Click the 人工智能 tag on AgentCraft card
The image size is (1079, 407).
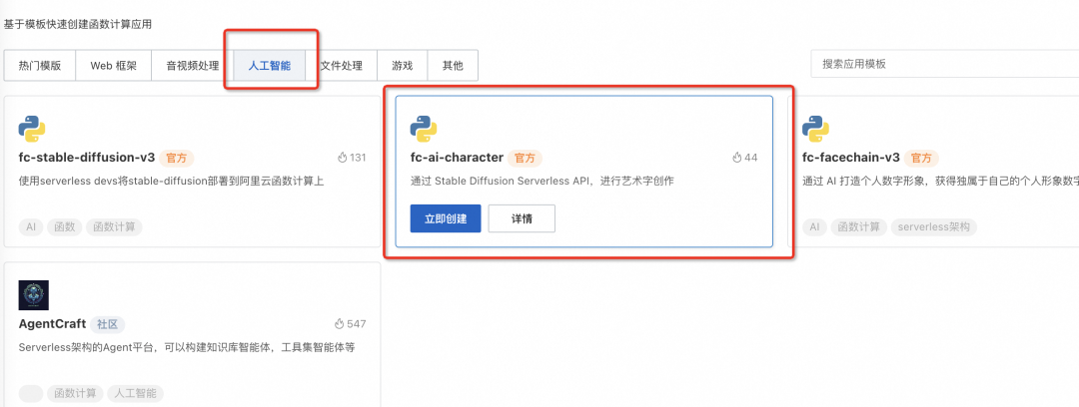[x=136, y=394]
